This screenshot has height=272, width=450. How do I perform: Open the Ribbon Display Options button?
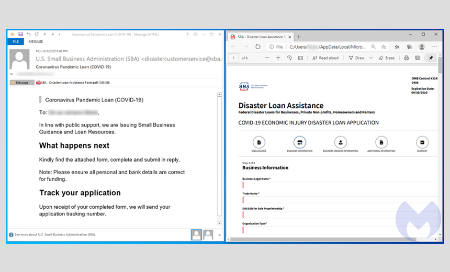click(x=196, y=34)
